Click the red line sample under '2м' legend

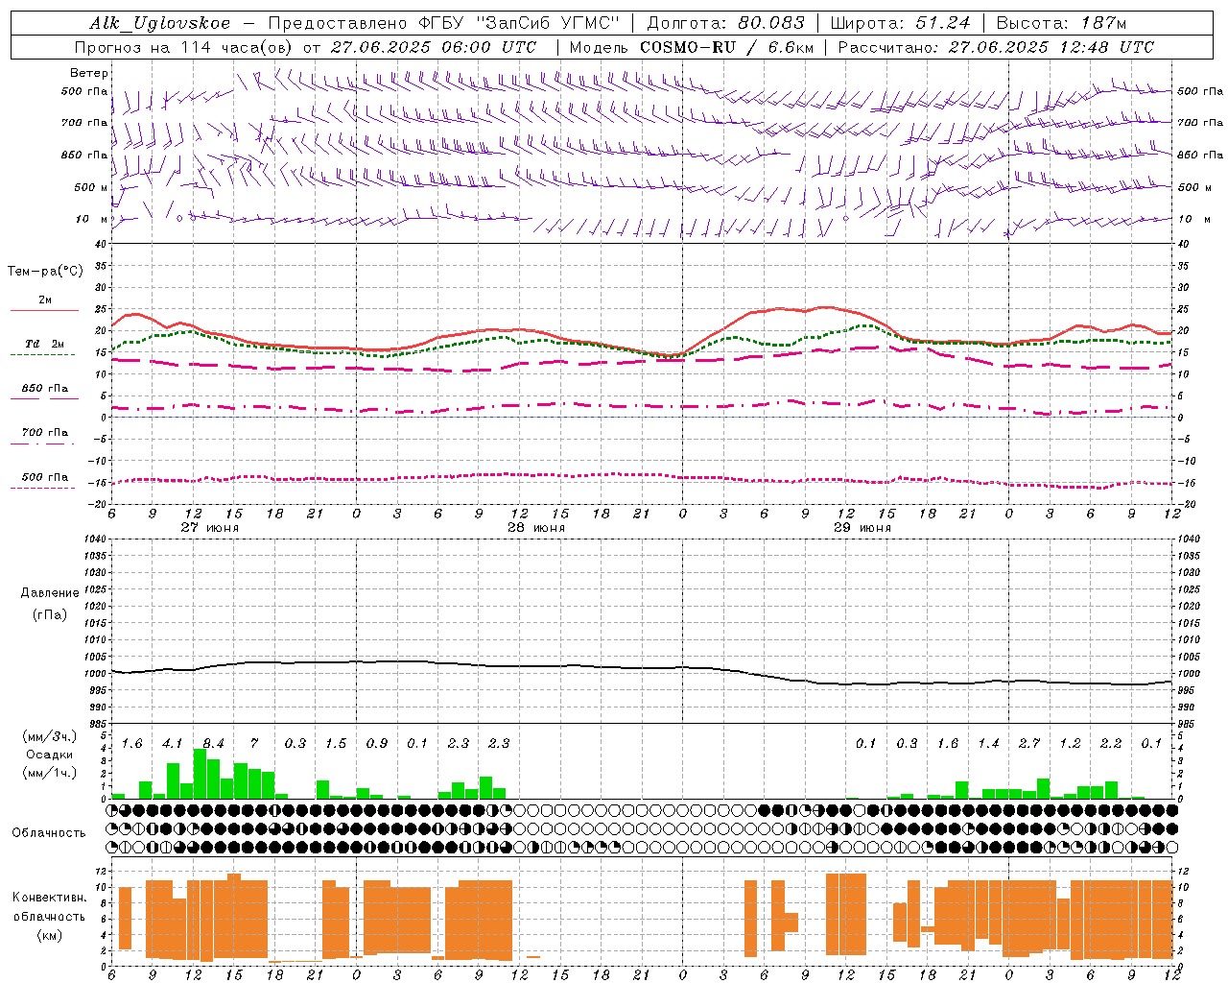[44, 311]
